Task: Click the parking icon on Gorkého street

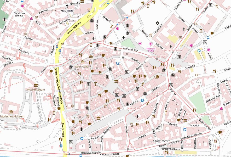Action: point(142,100)
